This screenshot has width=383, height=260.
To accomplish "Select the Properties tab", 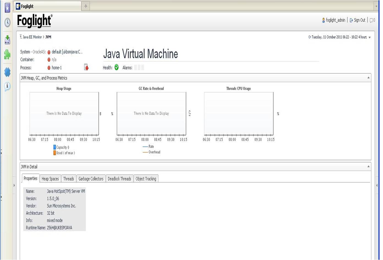I will 31,178.
